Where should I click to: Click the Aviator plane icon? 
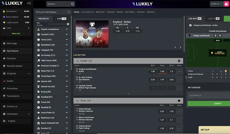4,81
